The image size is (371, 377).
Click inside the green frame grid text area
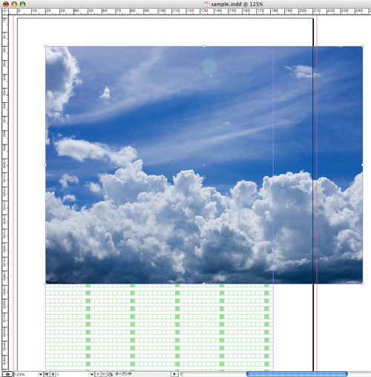point(160,327)
